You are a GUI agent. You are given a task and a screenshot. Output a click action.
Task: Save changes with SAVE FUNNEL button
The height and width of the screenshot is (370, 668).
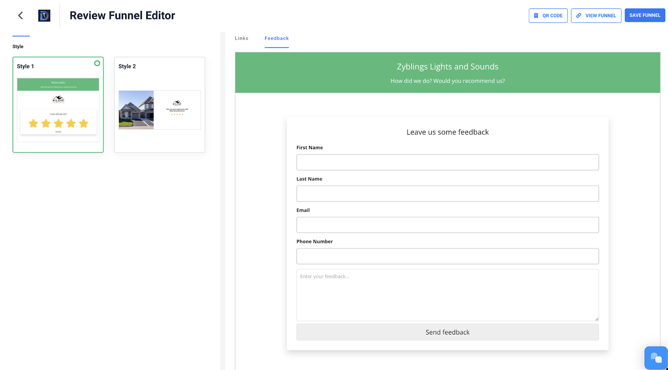[x=645, y=15]
